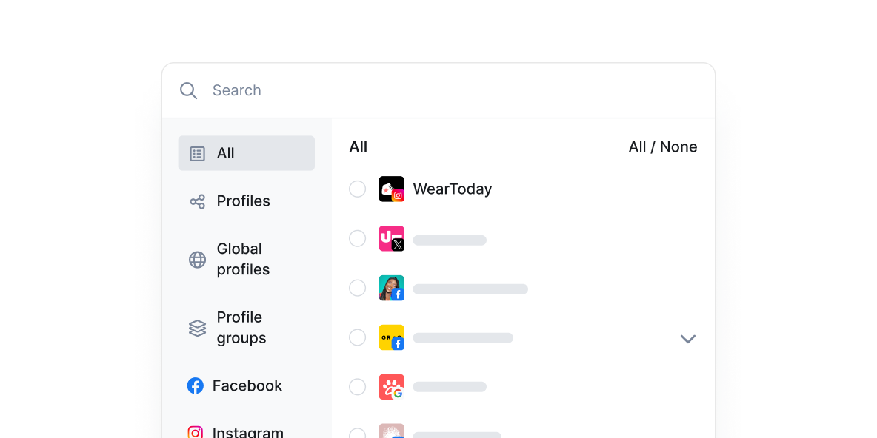Select the radio button for the yellow Facebook profile

coord(357,337)
